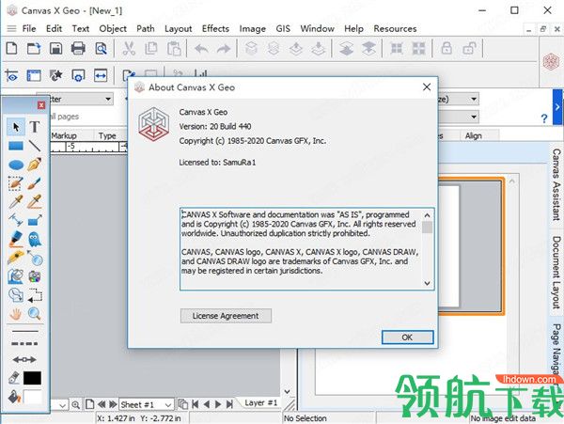
Task: Click the Copy icon in toolbar
Action: pos(151,48)
